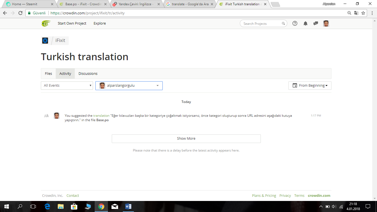Close the Yandex.Çeviri browser tab
This screenshot has height=212, width=377.
click(159, 4)
